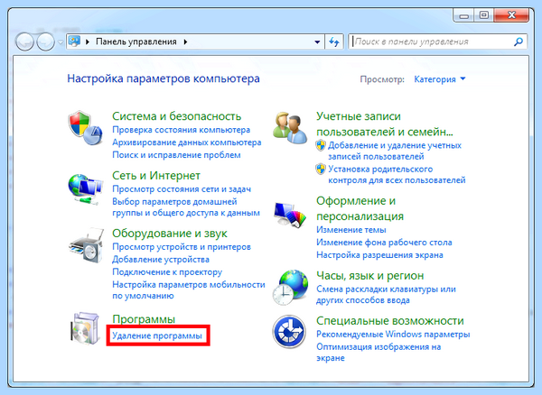Image resolution: width=542 pixels, height=395 pixels.
Task: Open the Система и безопасность category
Action: pyautogui.click(x=177, y=116)
